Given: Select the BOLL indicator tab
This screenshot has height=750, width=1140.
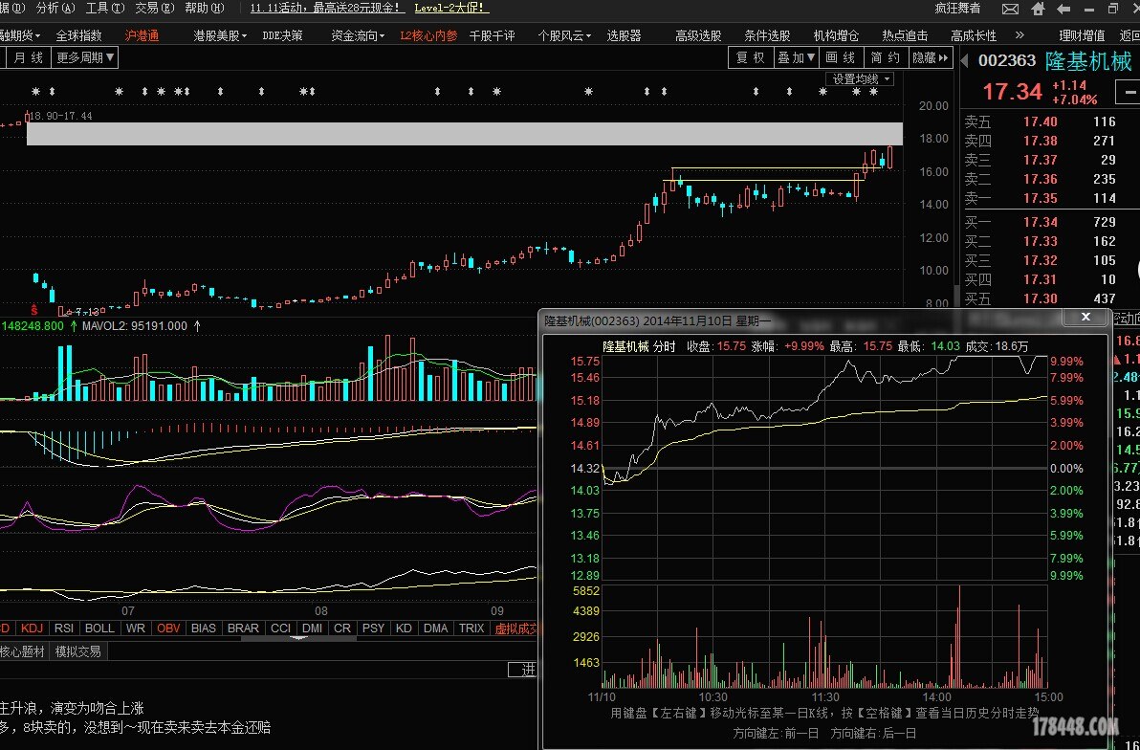Looking at the screenshot, I should pos(99,628).
